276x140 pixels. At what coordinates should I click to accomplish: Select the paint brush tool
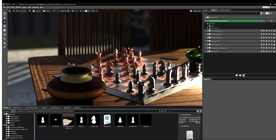5,47
